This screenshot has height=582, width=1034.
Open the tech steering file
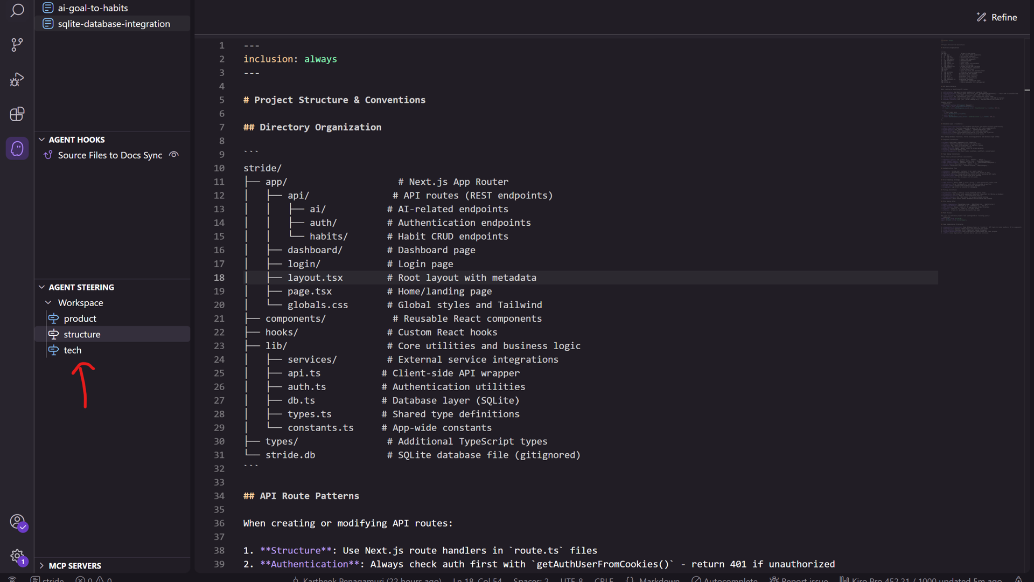pos(72,350)
